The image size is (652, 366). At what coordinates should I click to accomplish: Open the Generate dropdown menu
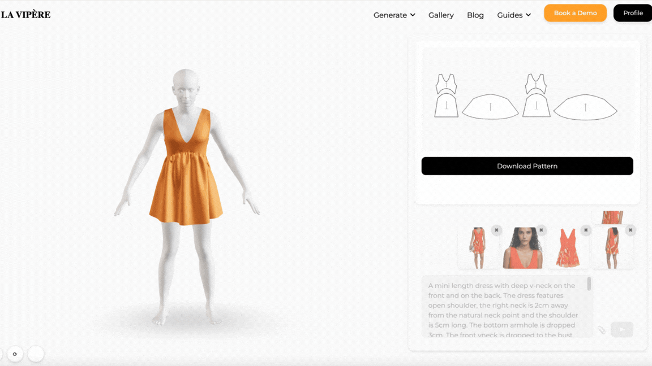tap(394, 15)
